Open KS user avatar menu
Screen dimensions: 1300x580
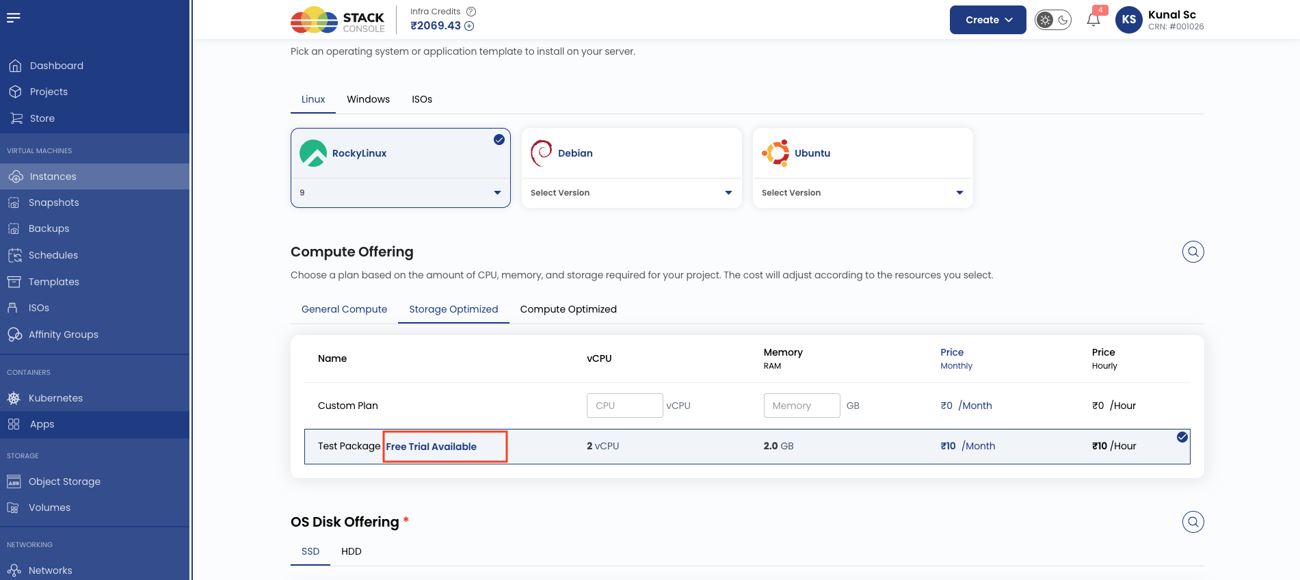[1128, 20]
